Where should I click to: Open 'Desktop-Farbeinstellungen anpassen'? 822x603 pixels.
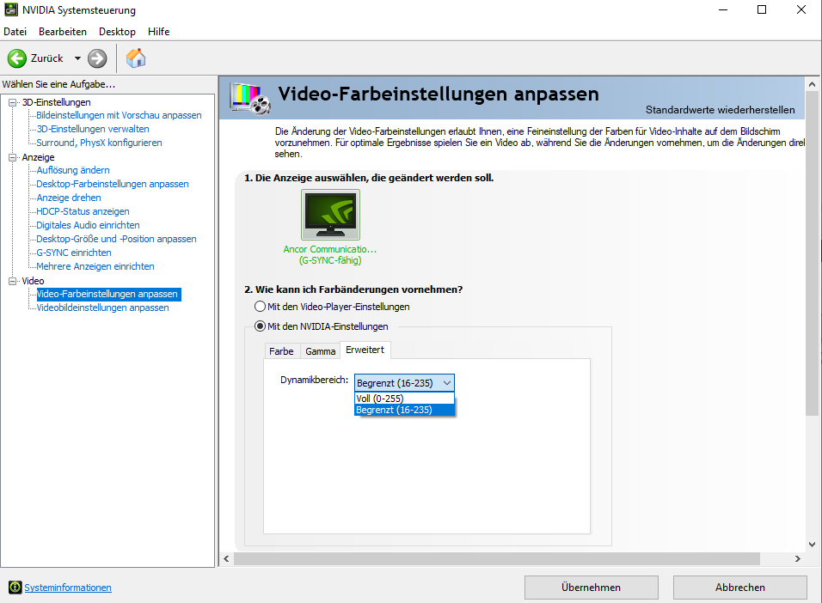[113, 184]
